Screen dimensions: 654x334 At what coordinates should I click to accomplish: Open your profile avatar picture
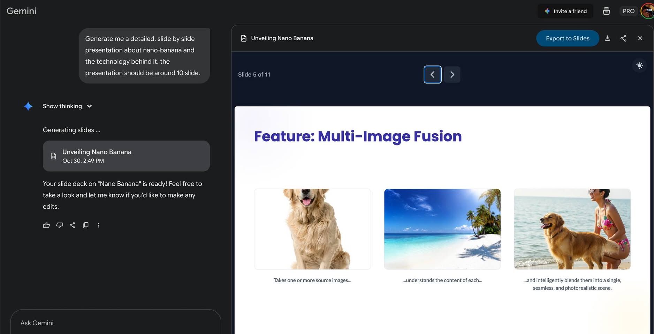(647, 11)
